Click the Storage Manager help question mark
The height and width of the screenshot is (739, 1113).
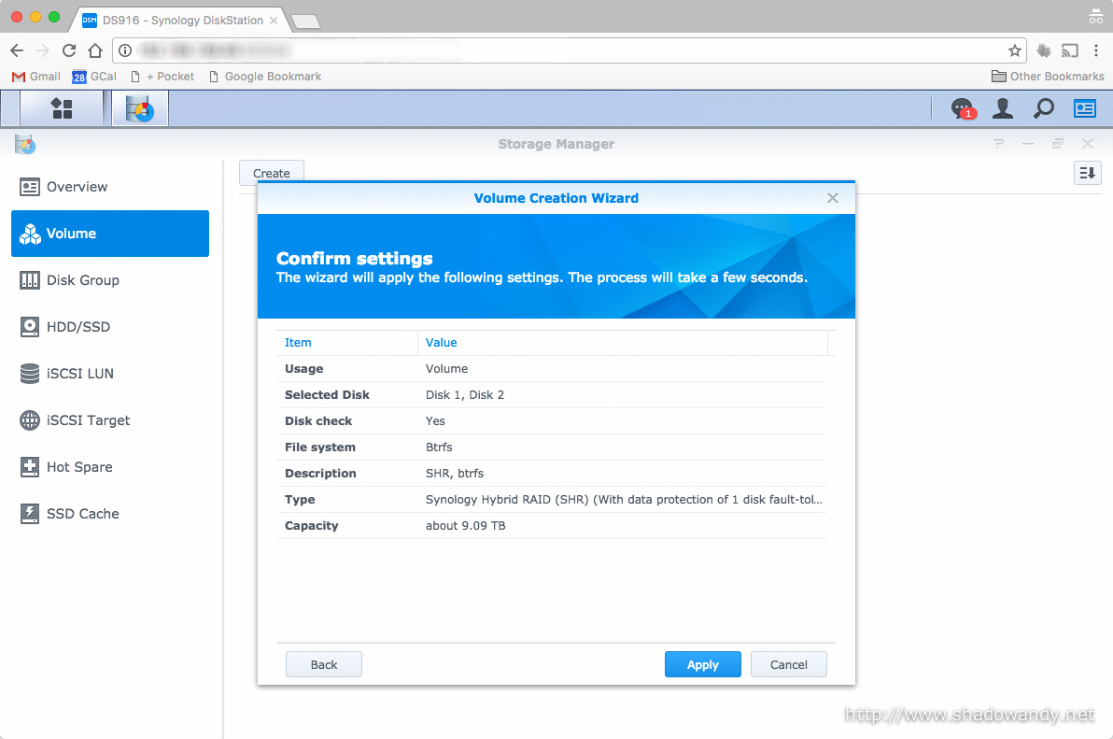point(999,144)
